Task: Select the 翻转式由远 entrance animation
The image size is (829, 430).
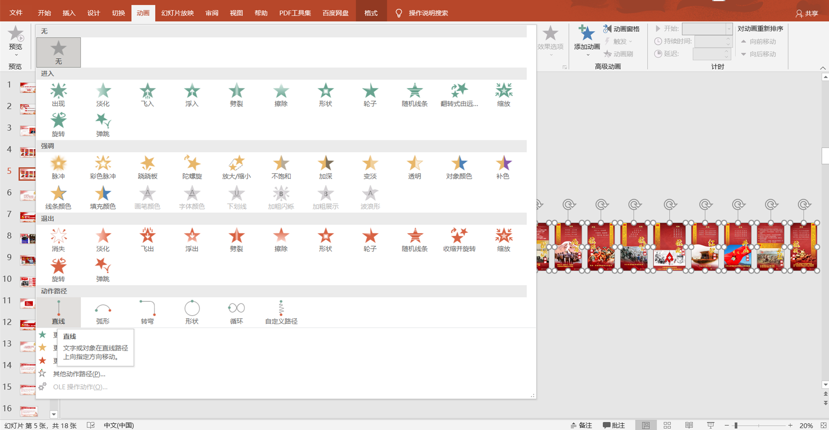Action: point(459,95)
